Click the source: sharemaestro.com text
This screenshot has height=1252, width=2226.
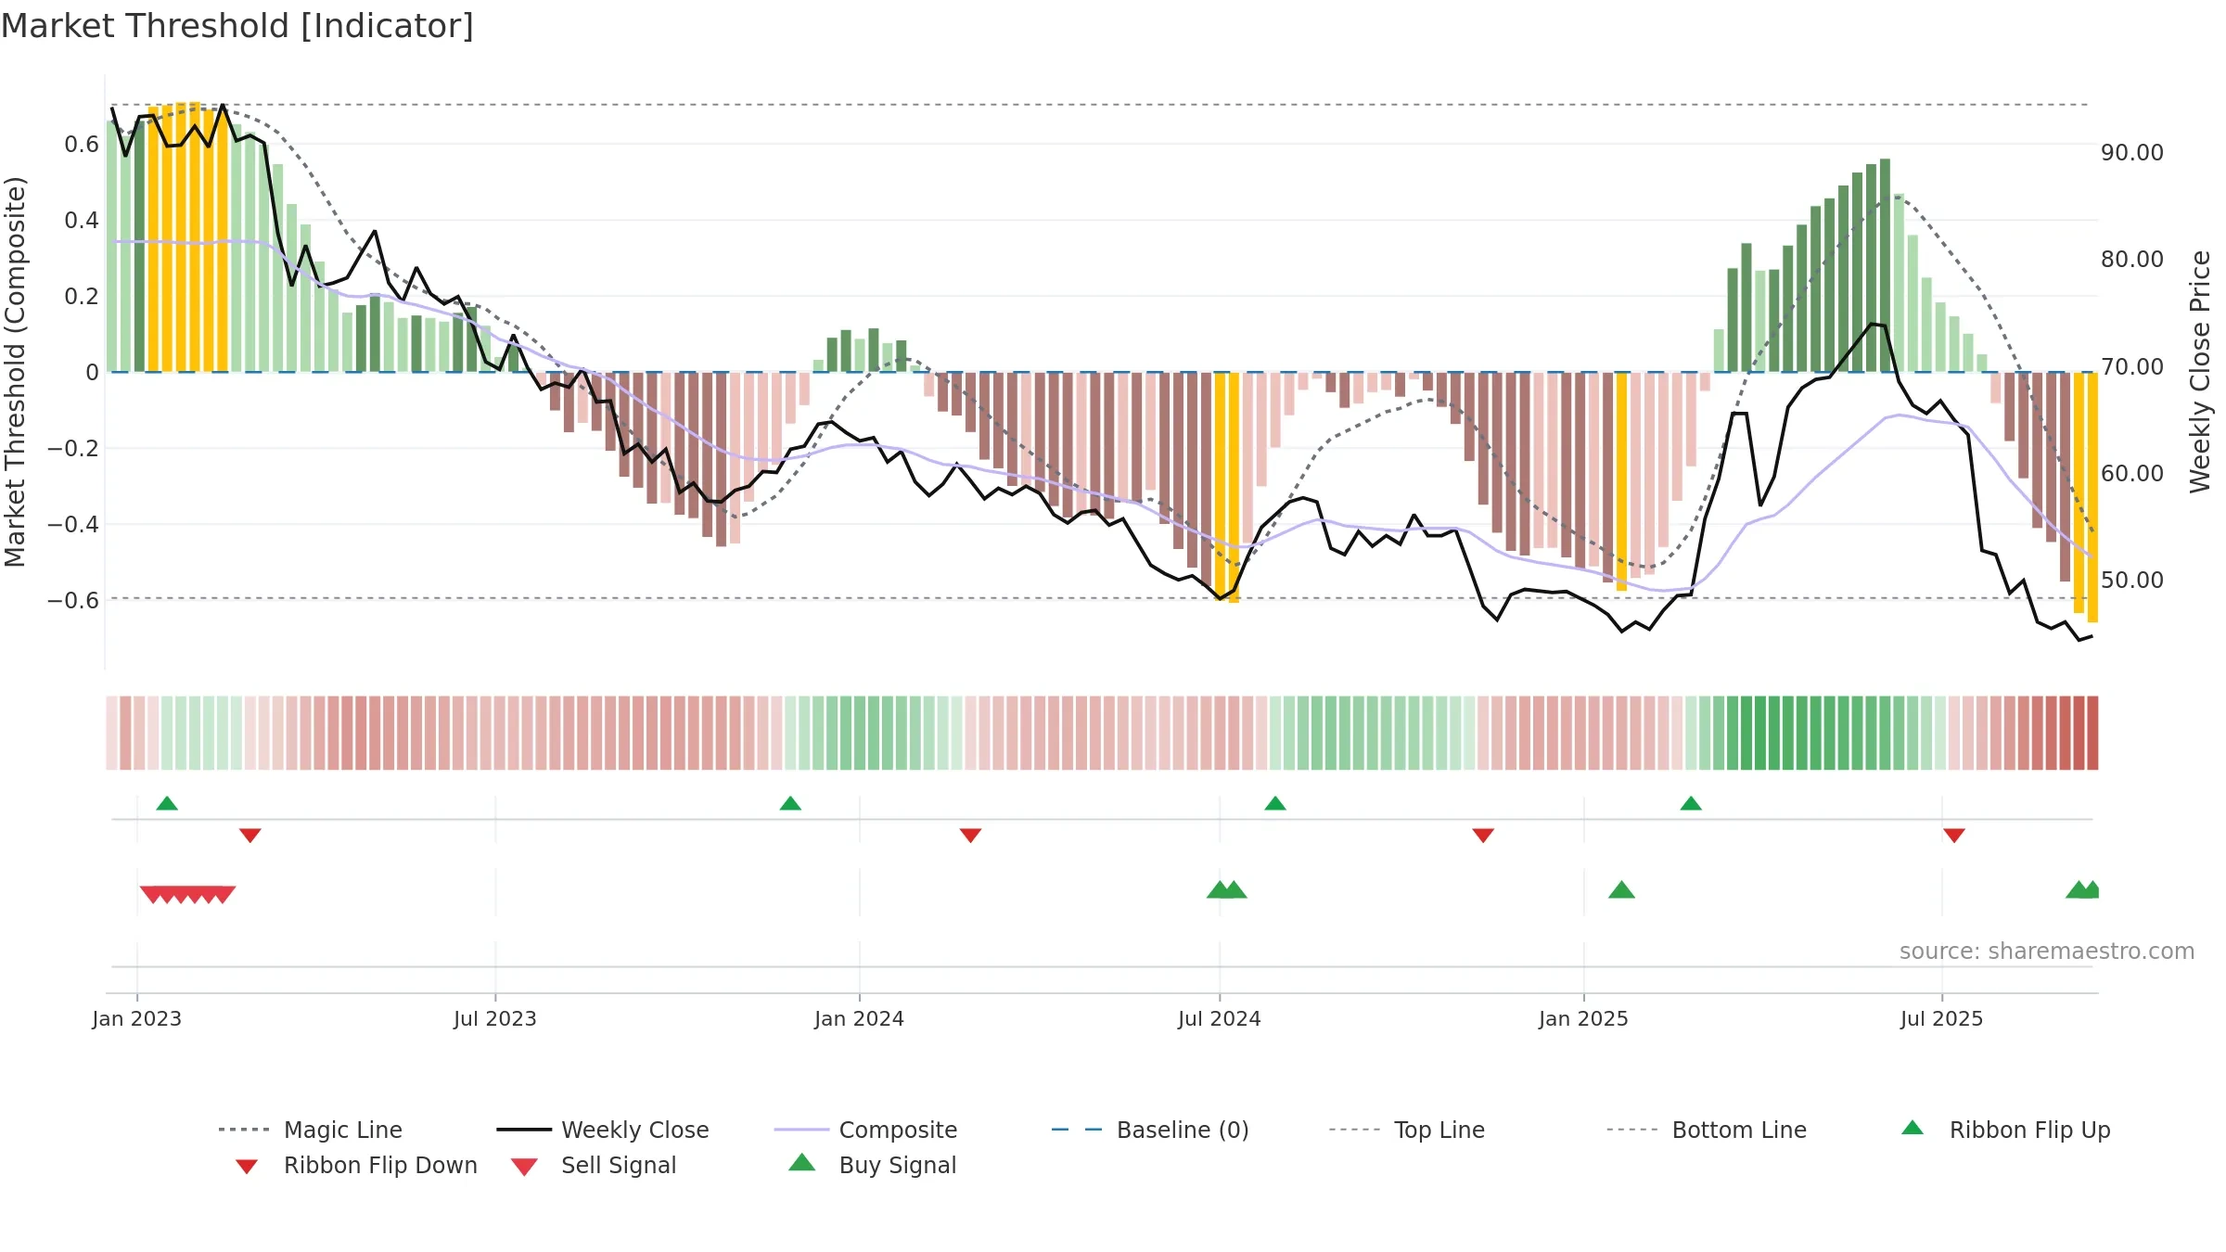tap(2047, 952)
